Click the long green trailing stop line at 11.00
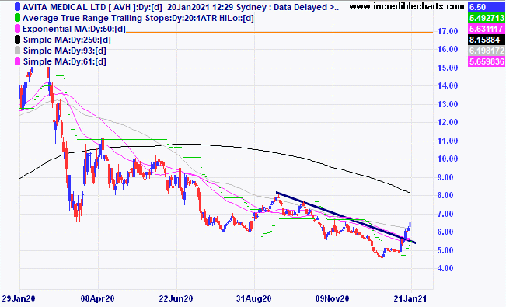The width and height of the screenshot is (506, 307). [x=122, y=139]
